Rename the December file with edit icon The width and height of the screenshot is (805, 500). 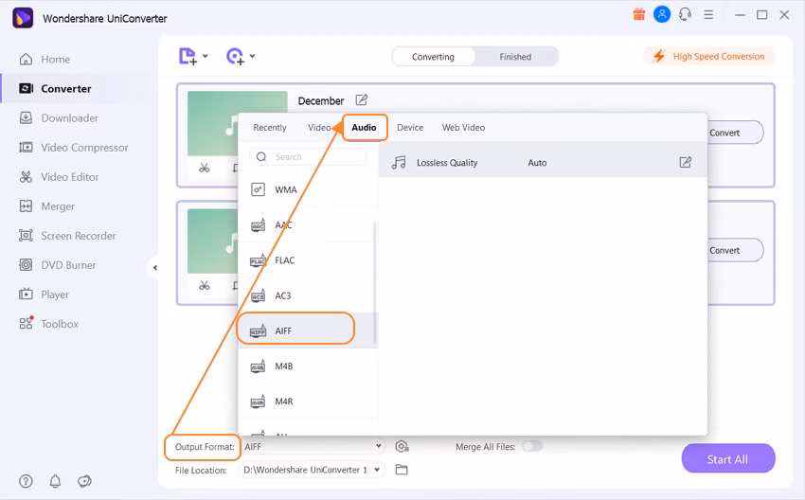[362, 100]
